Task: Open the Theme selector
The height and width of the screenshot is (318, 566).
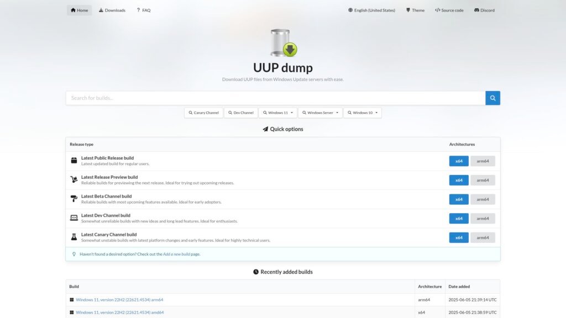Action: point(416,10)
